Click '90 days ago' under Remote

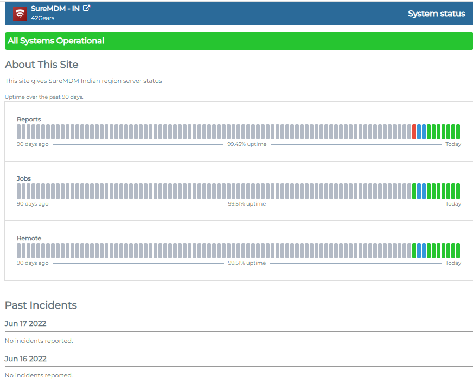tap(33, 263)
